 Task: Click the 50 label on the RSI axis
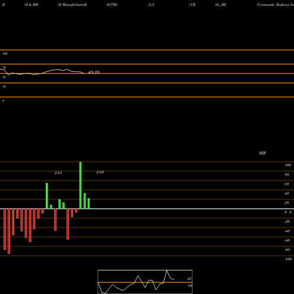(x=4, y=77)
